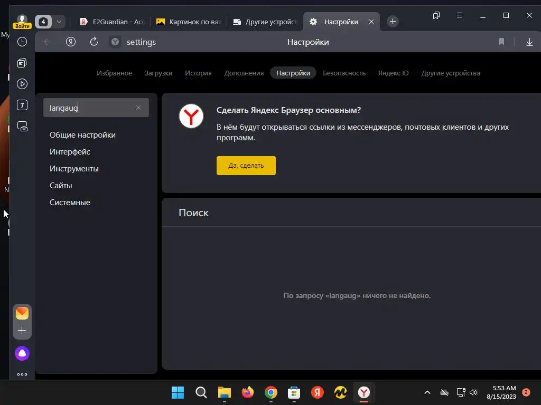Click the Yandex Browser logo in the prompt
The width and height of the screenshot is (541, 405).
(191, 116)
